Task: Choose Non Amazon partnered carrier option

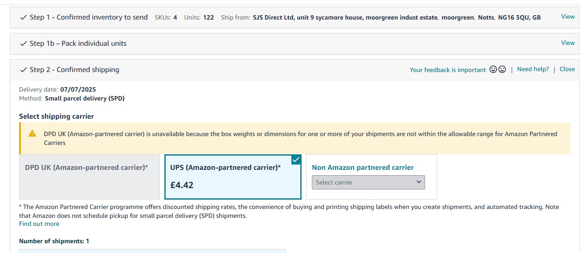Action: (362, 168)
